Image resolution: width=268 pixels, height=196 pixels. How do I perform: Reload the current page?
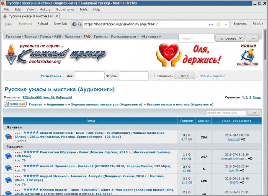tap(43, 24)
